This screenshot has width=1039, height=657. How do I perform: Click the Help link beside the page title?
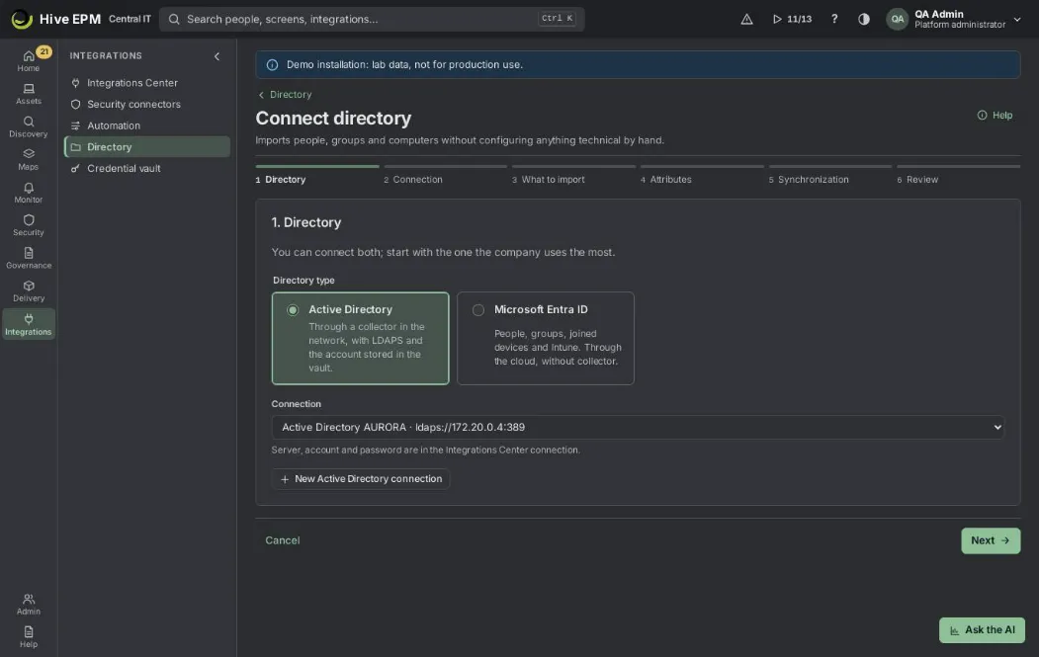[x=995, y=116]
